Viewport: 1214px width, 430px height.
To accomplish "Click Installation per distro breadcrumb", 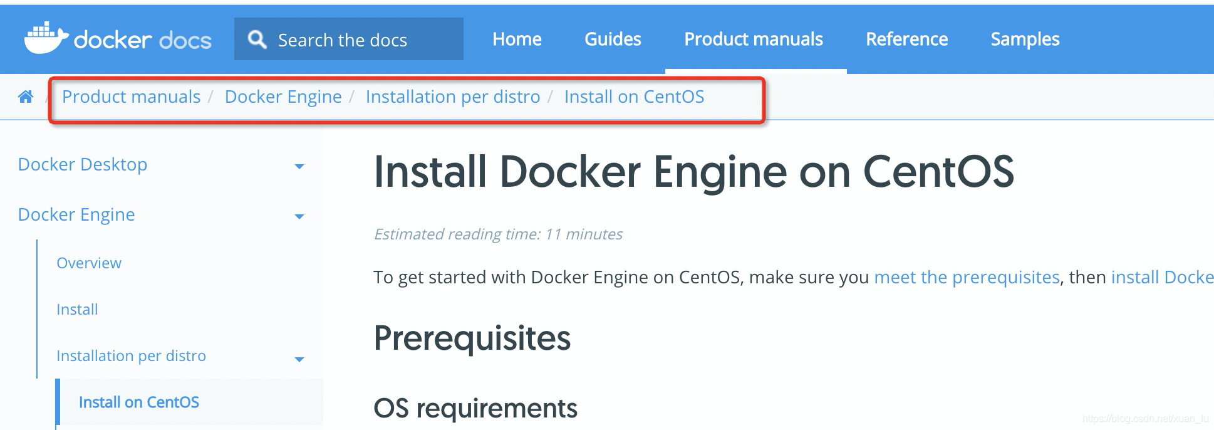I will [x=453, y=97].
